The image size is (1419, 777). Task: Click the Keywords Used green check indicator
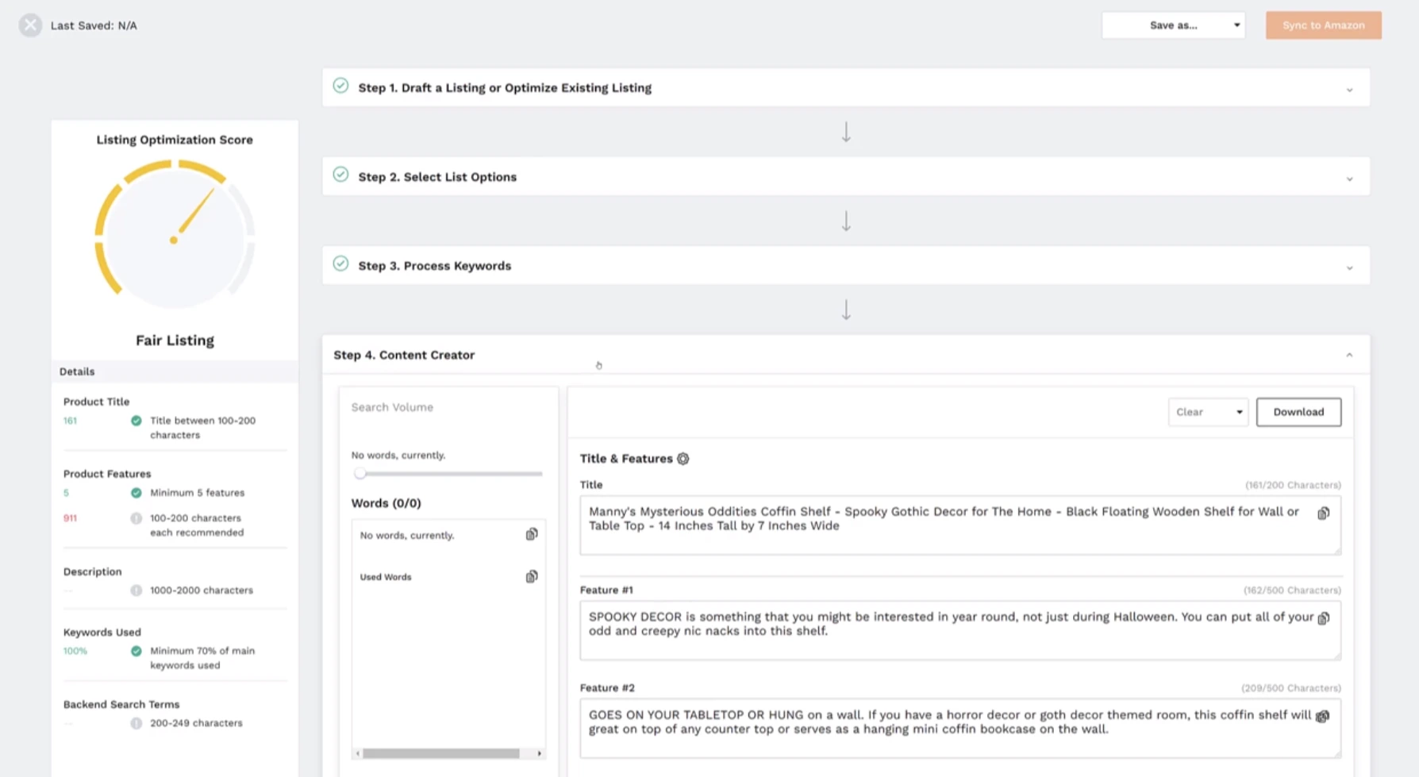coord(136,651)
